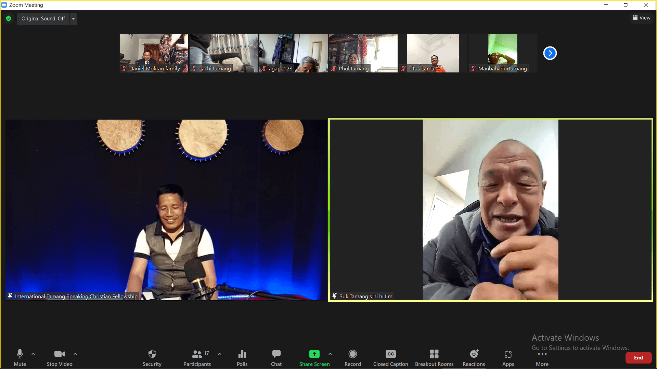Click muted mic icon on agape123
This screenshot has height=369, width=657.
click(x=264, y=69)
